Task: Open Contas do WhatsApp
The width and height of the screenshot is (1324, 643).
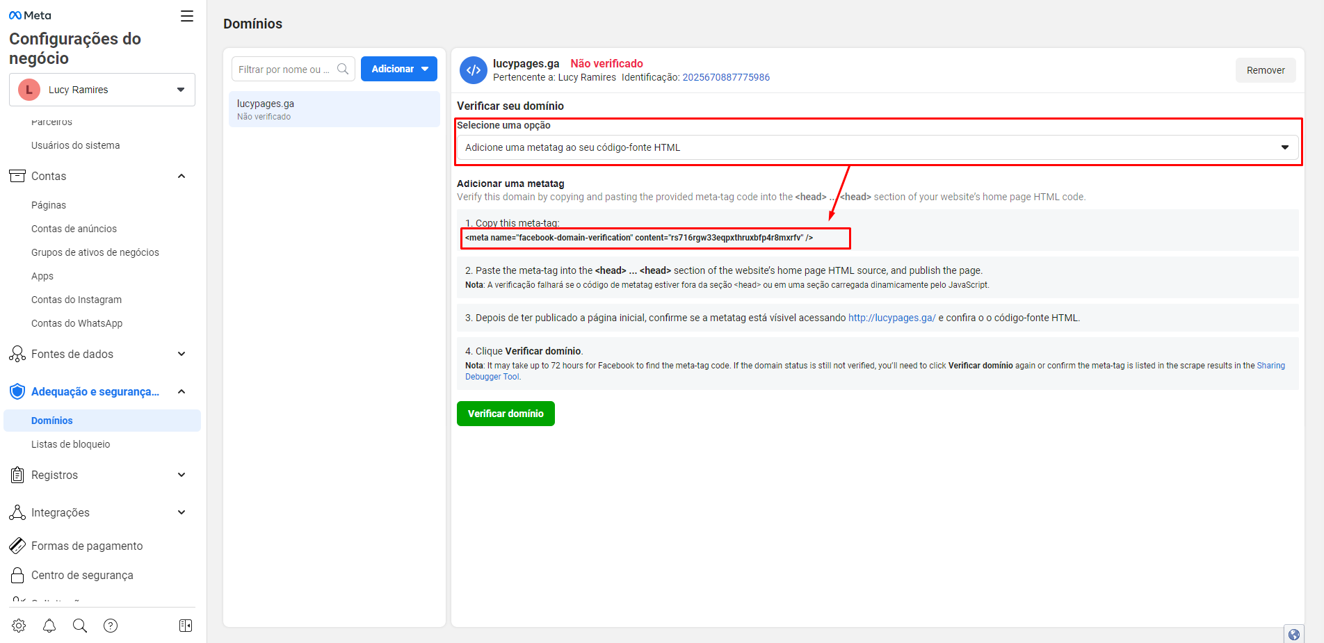Action: pyautogui.click(x=76, y=323)
